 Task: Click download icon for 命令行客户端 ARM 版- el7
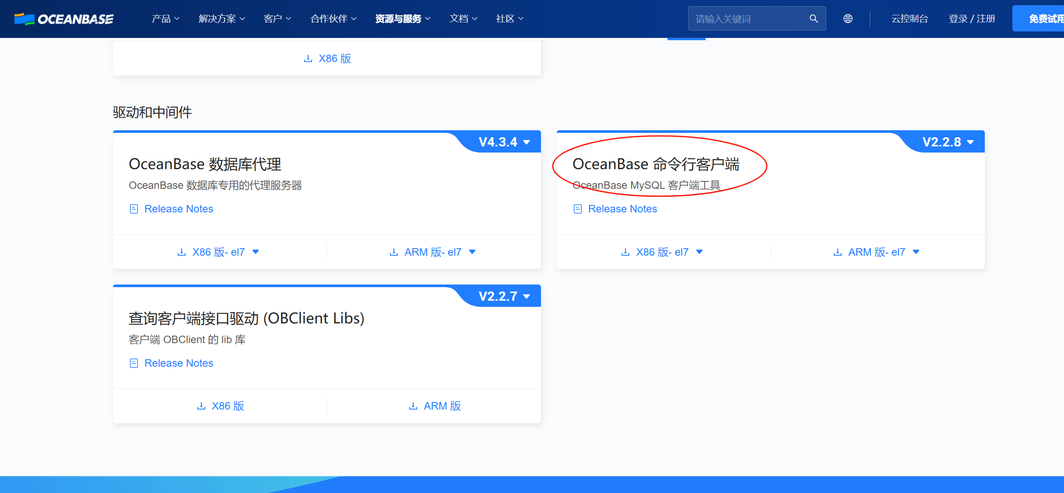tap(838, 252)
